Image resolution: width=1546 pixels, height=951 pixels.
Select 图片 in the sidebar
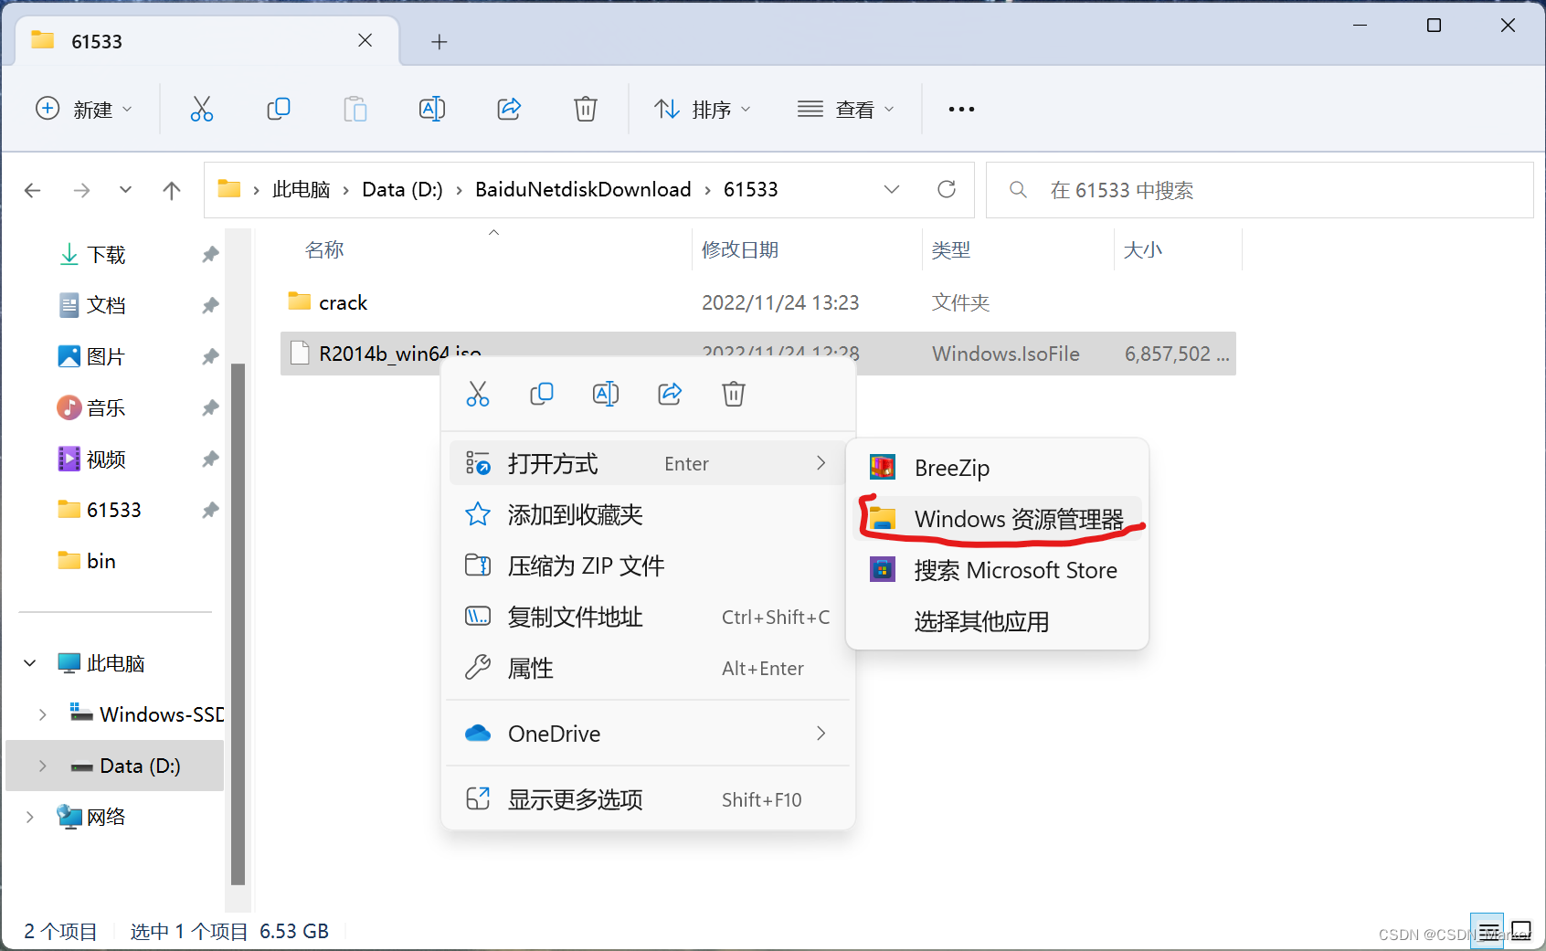point(91,356)
